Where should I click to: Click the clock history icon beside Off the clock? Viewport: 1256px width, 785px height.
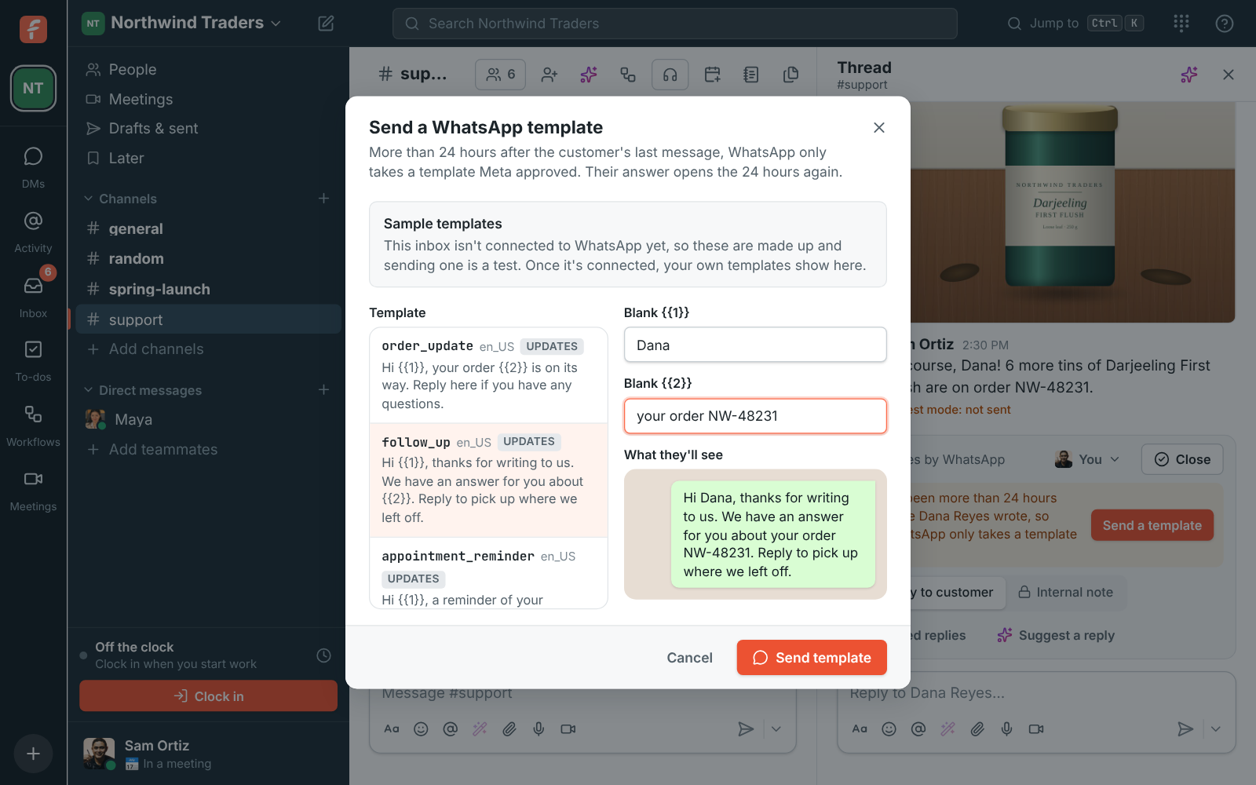click(323, 655)
